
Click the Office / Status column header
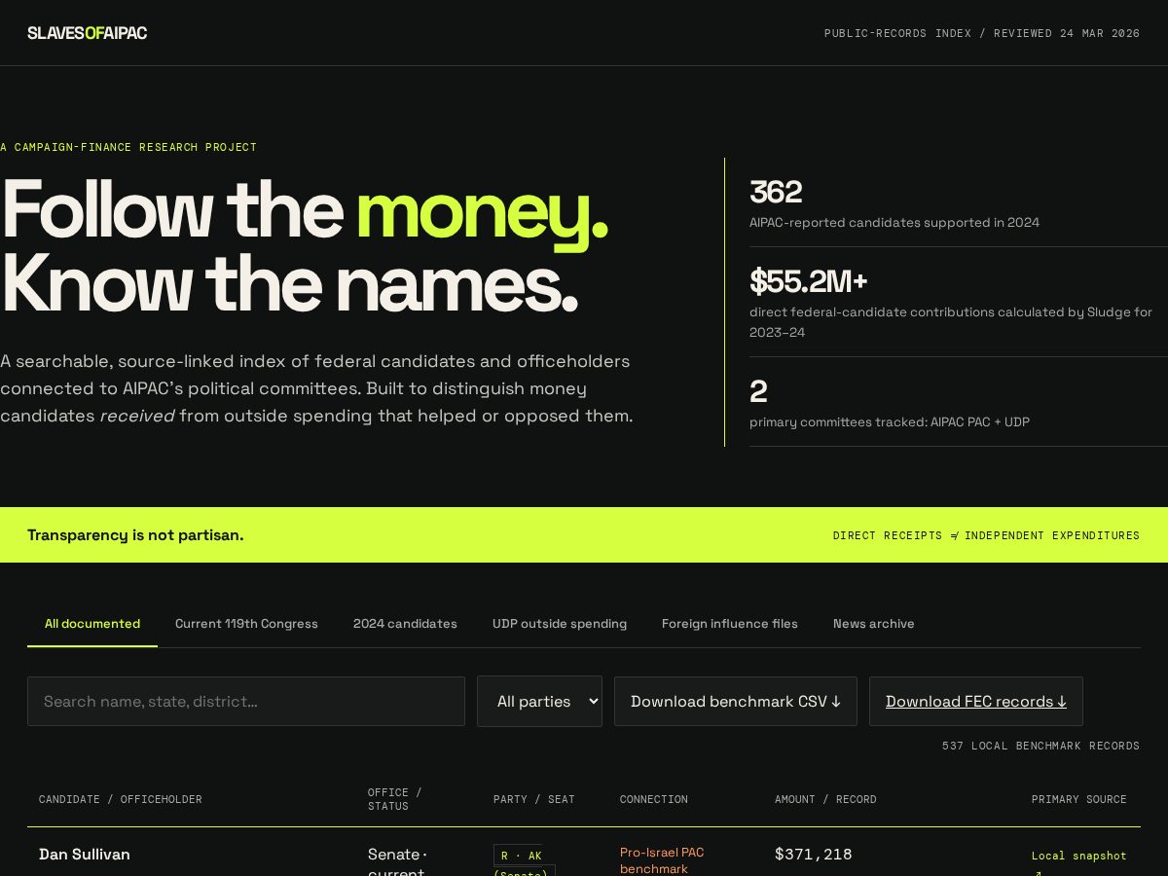395,799
